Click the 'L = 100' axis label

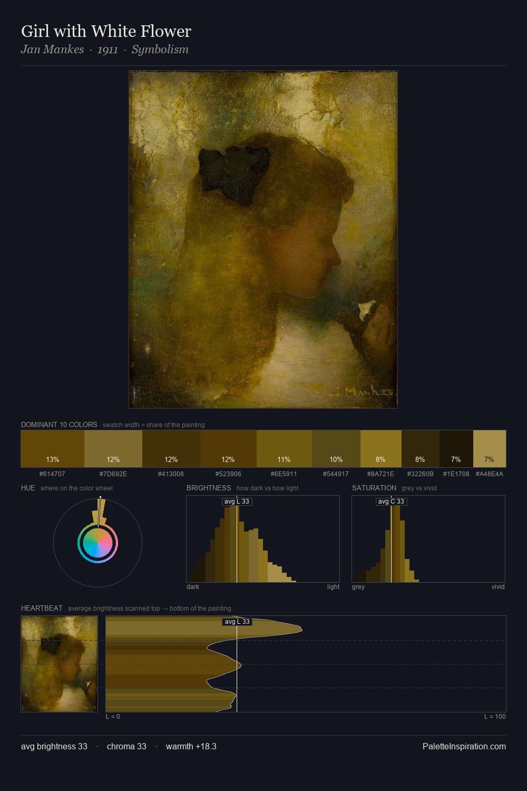coord(495,717)
